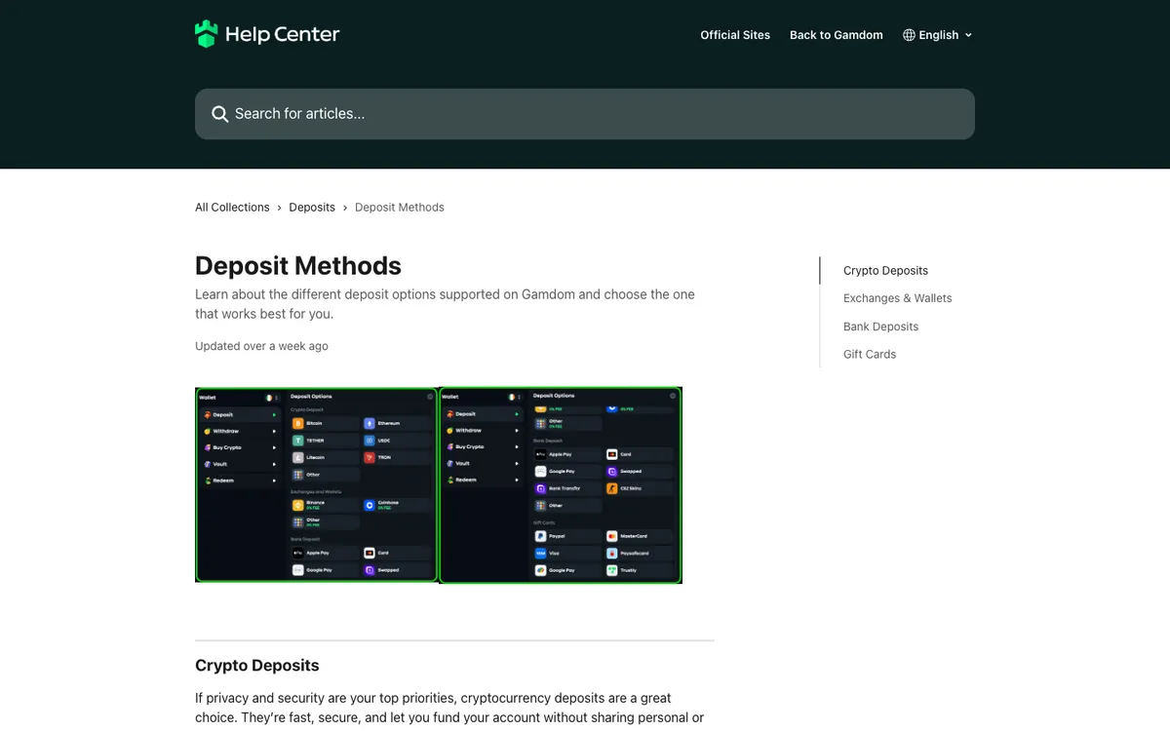Navigate to All Collections breadcrumb

tap(232, 208)
